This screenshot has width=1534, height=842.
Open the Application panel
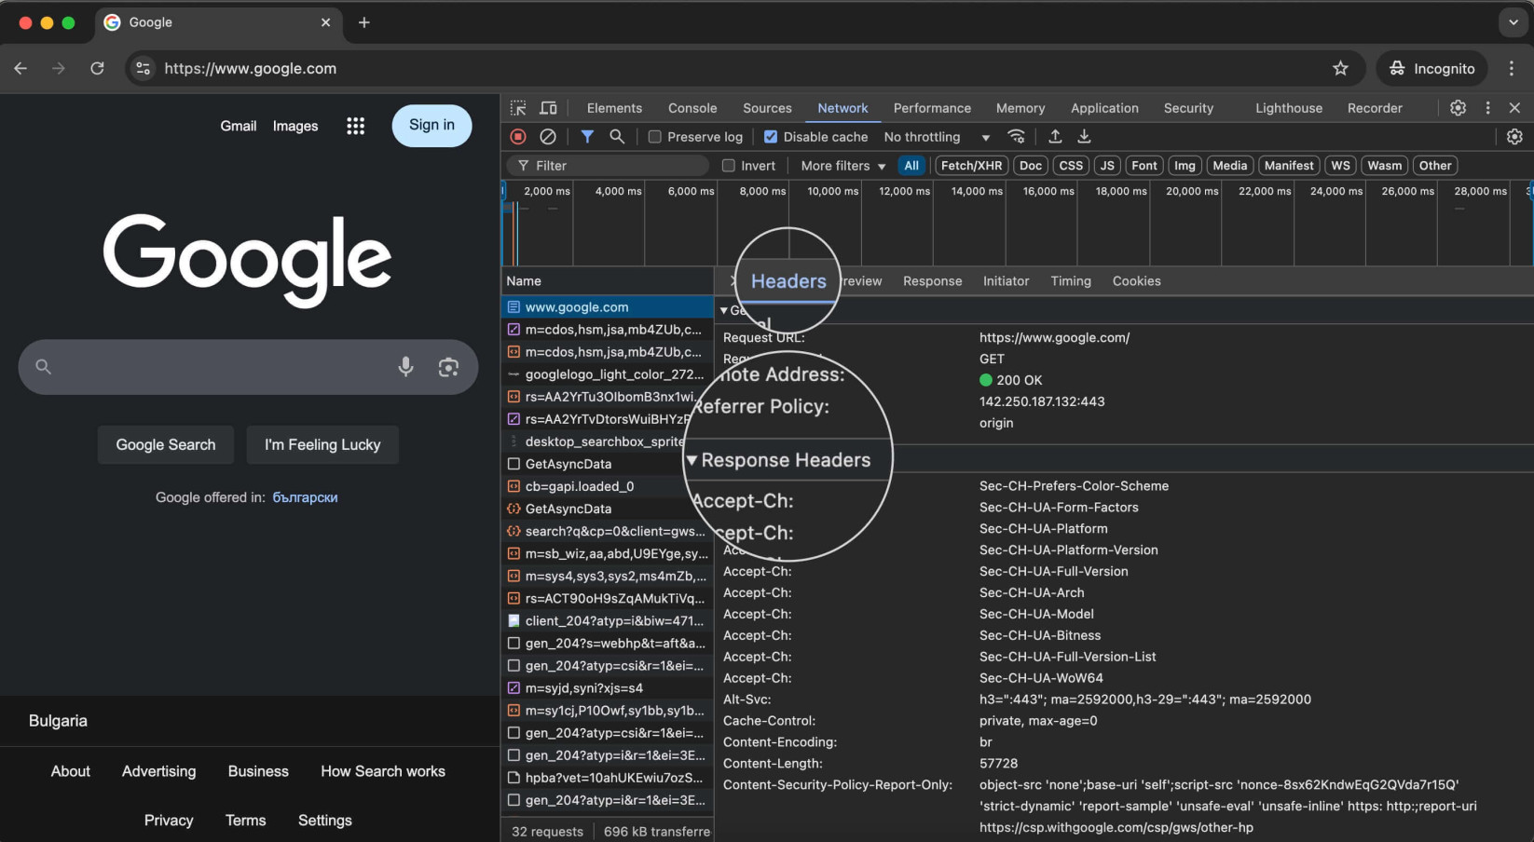(1104, 108)
